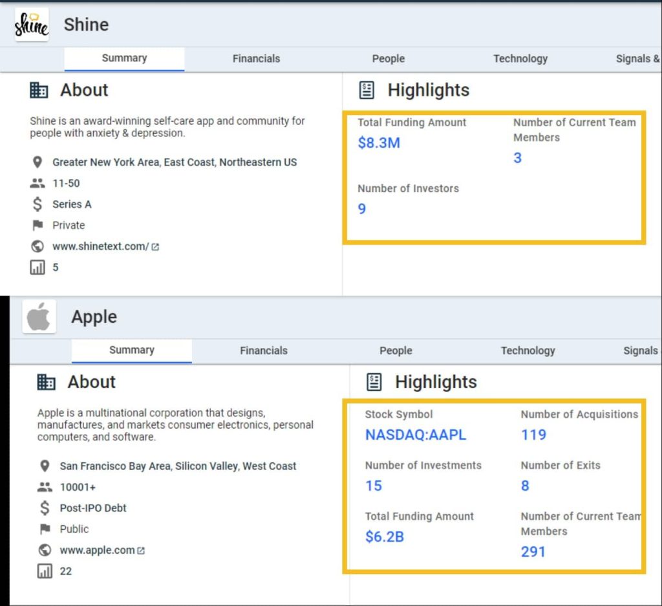
Task: Click Shine's number of investors value 9
Action: (362, 209)
